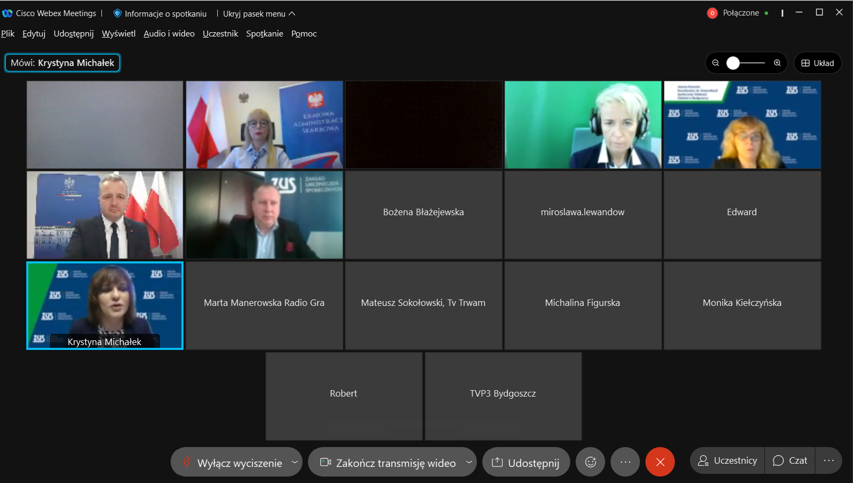Click the panel options three-dot icon beside Czat

(828, 461)
